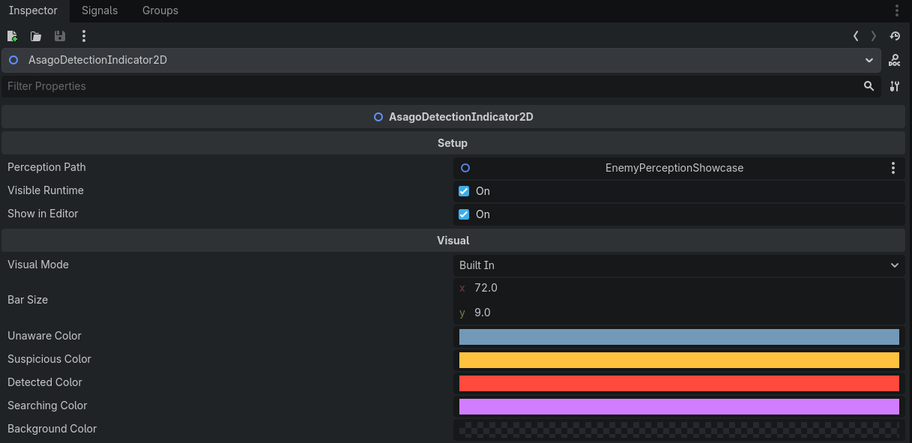Switch to the Signals tab

click(100, 10)
